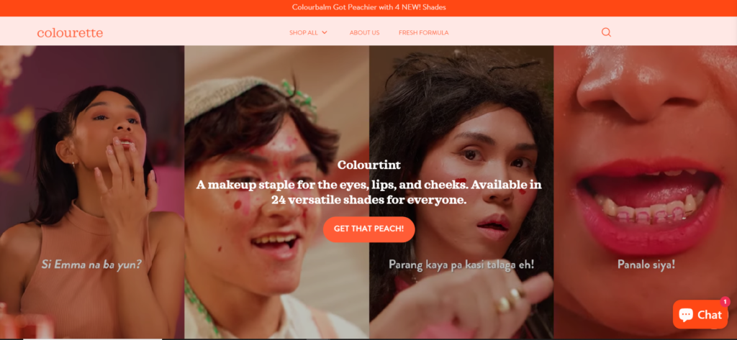Select the video panel of girl touching lips
The height and width of the screenshot is (340, 737).
[x=92, y=192]
